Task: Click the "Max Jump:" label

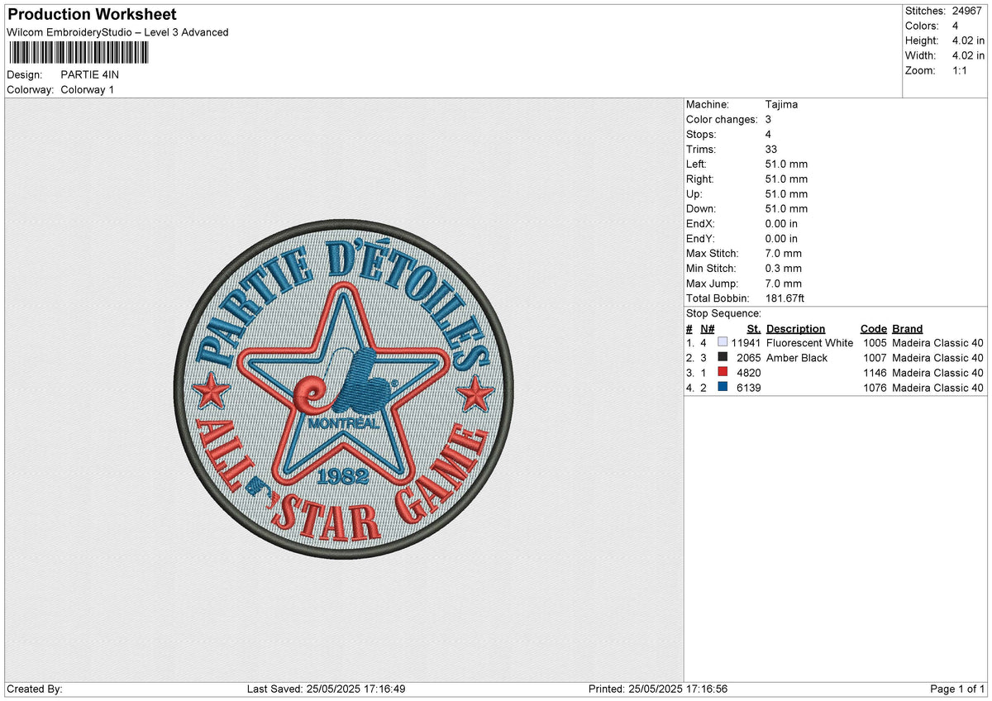Action: (x=711, y=284)
